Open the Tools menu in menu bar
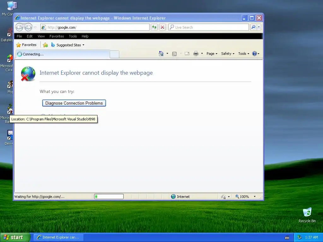The height and width of the screenshot is (242, 323). [73, 36]
